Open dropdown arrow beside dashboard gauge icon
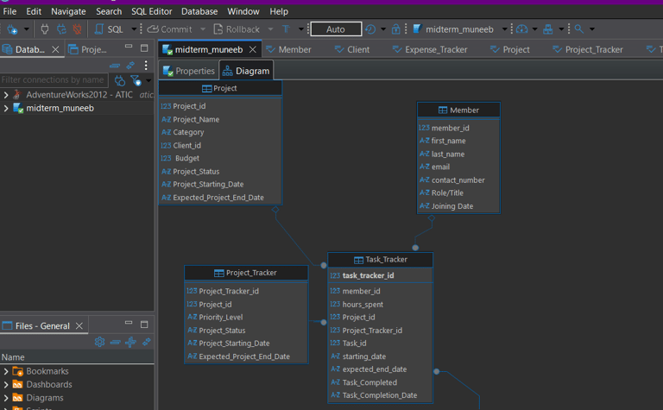 pyautogui.click(x=535, y=29)
